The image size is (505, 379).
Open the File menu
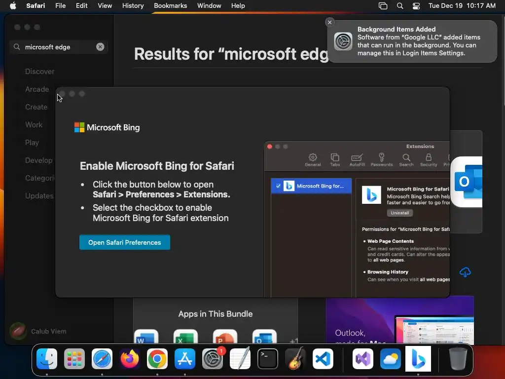60,6
